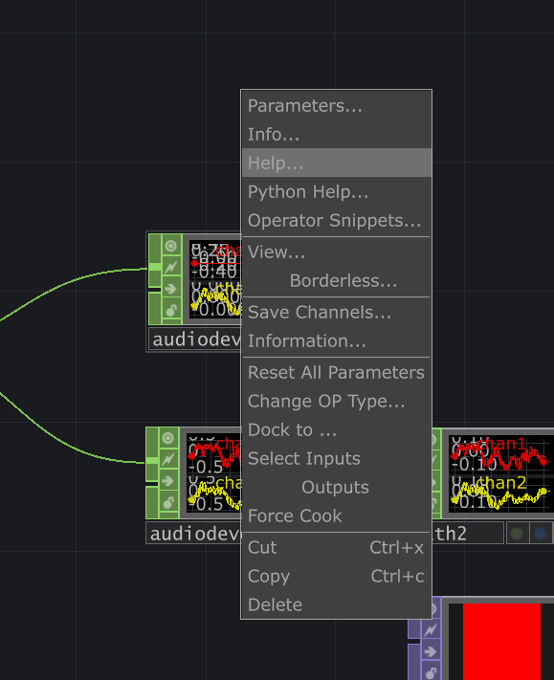Toggle lock flag on upper audiodevice node
This screenshot has height=680, width=554.
[171, 310]
